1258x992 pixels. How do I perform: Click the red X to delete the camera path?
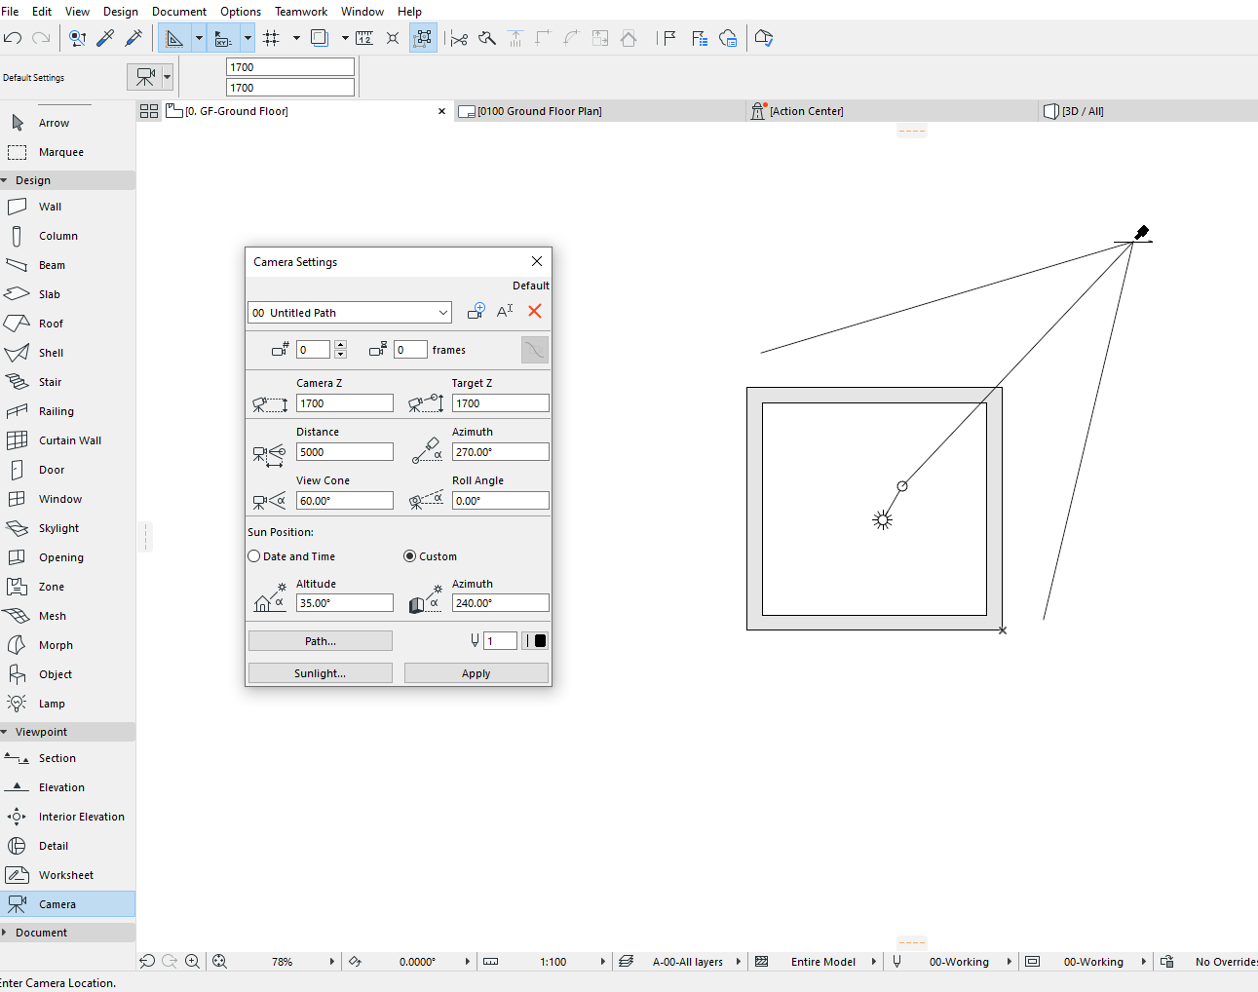(534, 311)
